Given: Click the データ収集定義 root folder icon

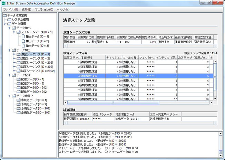Looking at the screenshot, I should pos(5,15).
